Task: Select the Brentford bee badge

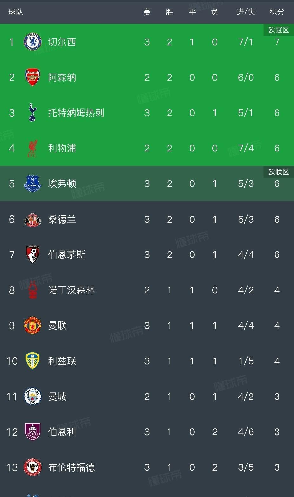Action: coord(32,467)
